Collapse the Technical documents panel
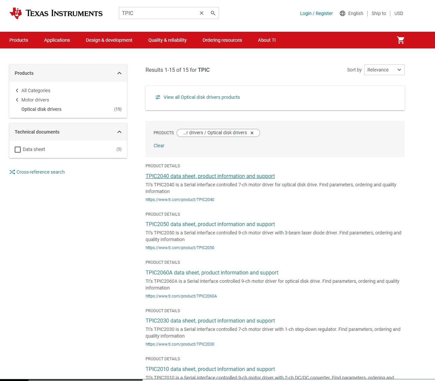Viewport: 435px width, 381px height. [x=119, y=132]
